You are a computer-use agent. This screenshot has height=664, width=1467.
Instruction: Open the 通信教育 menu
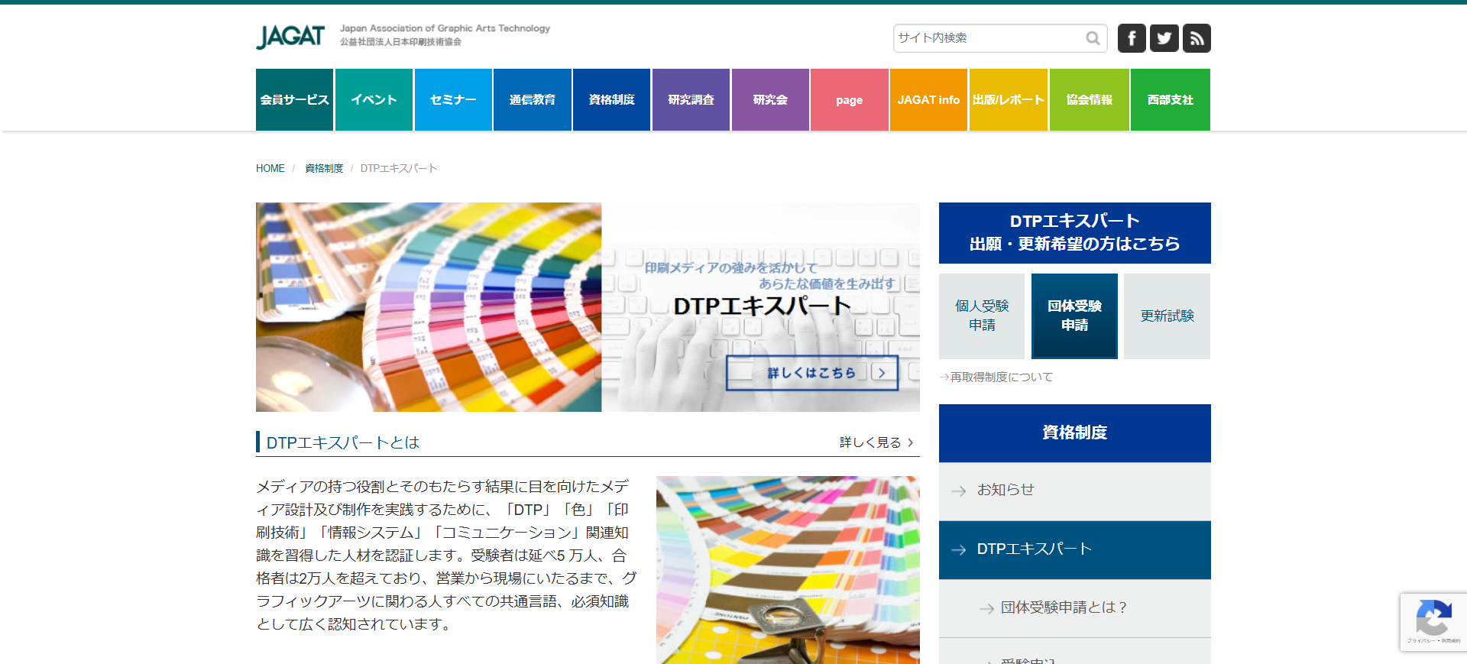533,99
